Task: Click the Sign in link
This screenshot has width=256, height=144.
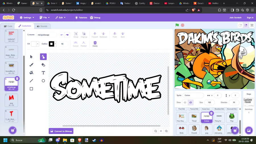Action: pyautogui.click(x=250, y=18)
